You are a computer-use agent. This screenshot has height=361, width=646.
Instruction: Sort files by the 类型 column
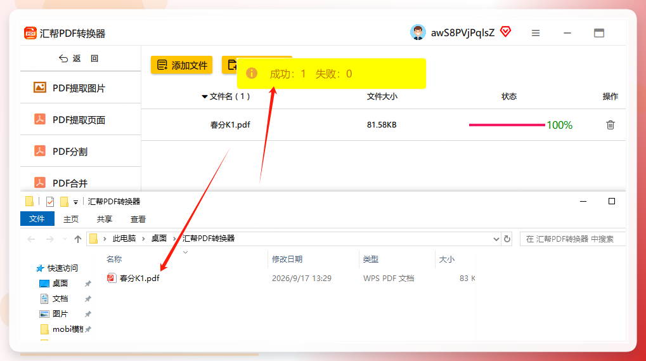tap(370, 259)
